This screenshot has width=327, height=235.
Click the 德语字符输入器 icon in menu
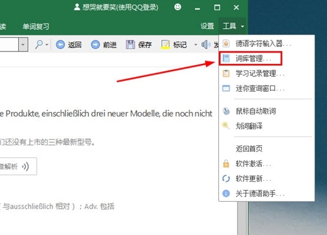pos(226,43)
